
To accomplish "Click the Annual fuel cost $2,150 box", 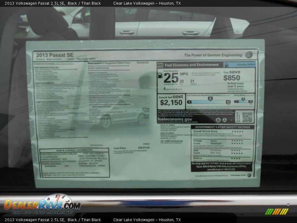I will tap(171, 101).
